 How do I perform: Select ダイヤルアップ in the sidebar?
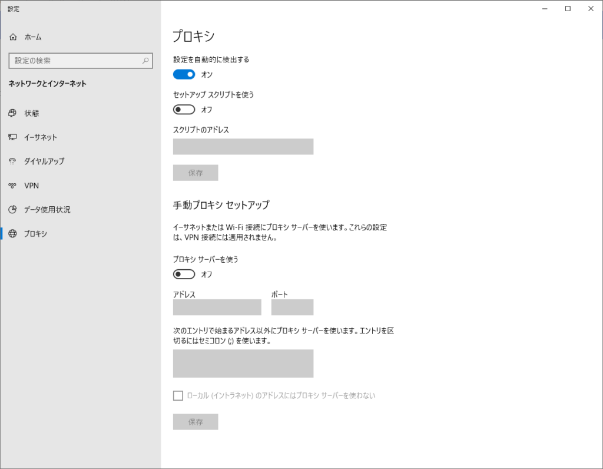tap(44, 161)
